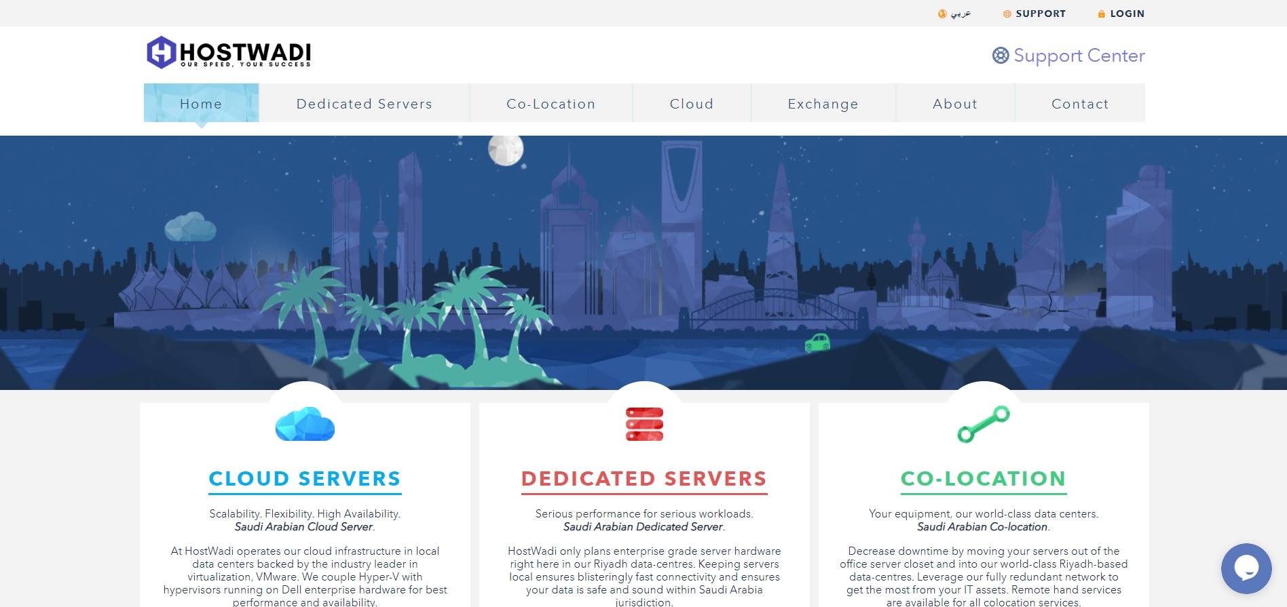Click the globe icon beside Arabic language

point(942,14)
